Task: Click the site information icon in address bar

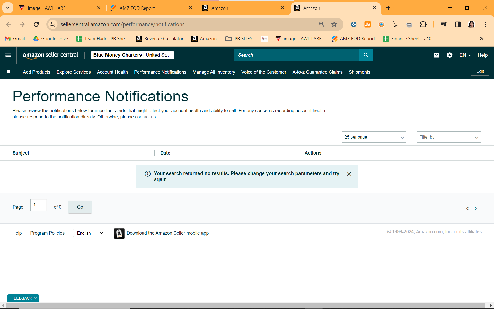Action: pos(53,24)
